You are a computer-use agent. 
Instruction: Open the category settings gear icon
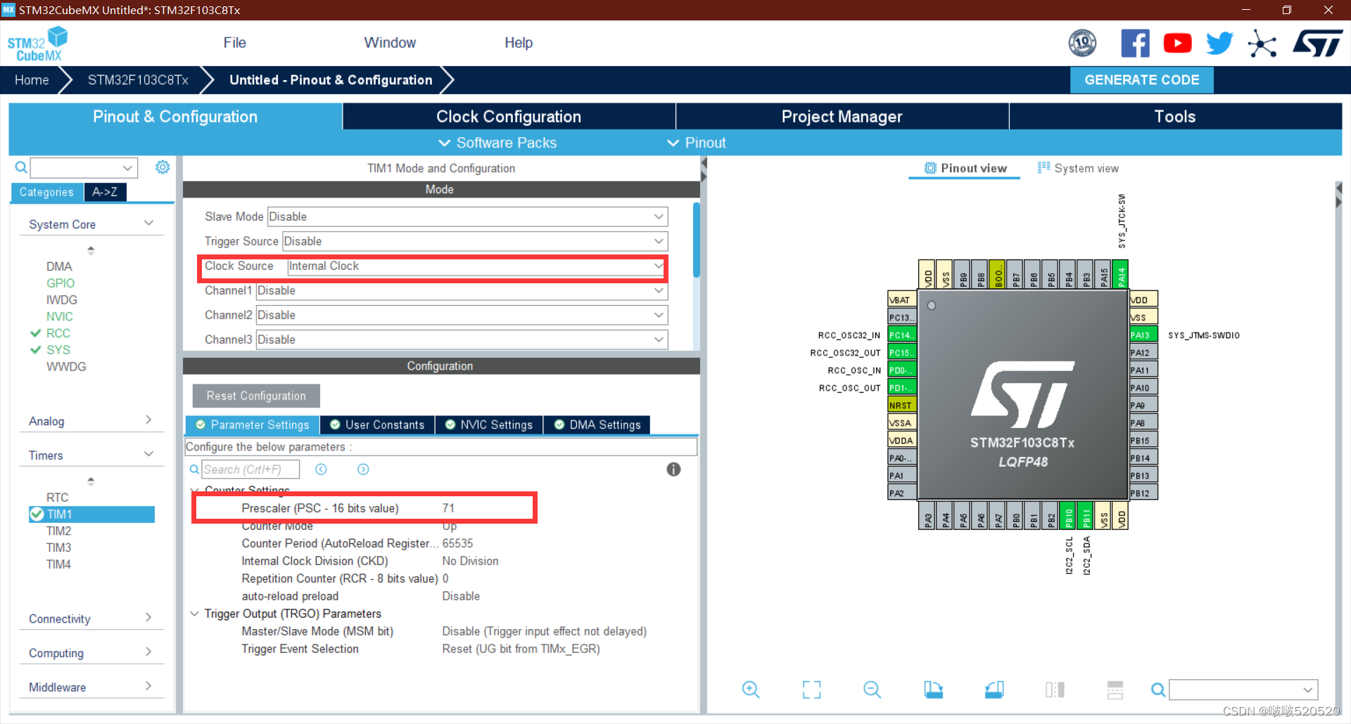tap(163, 167)
